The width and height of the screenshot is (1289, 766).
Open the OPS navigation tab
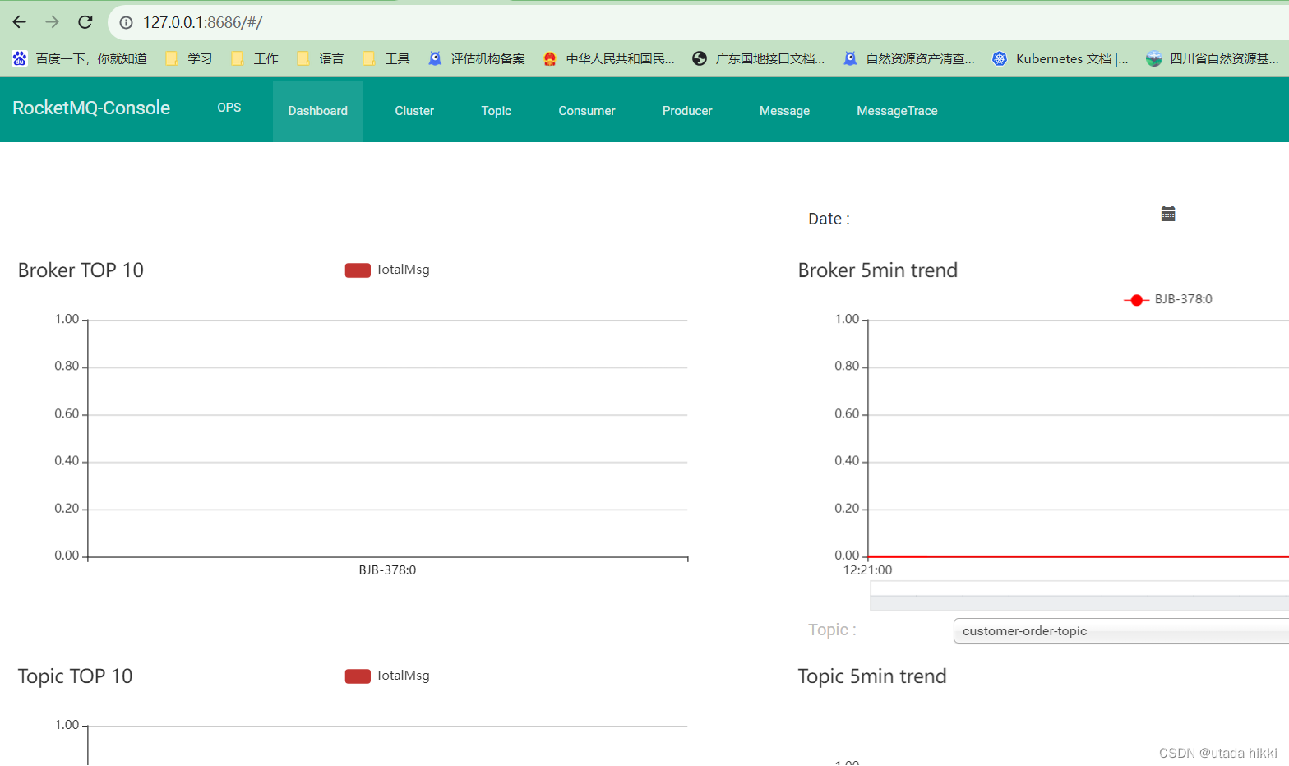(x=229, y=108)
